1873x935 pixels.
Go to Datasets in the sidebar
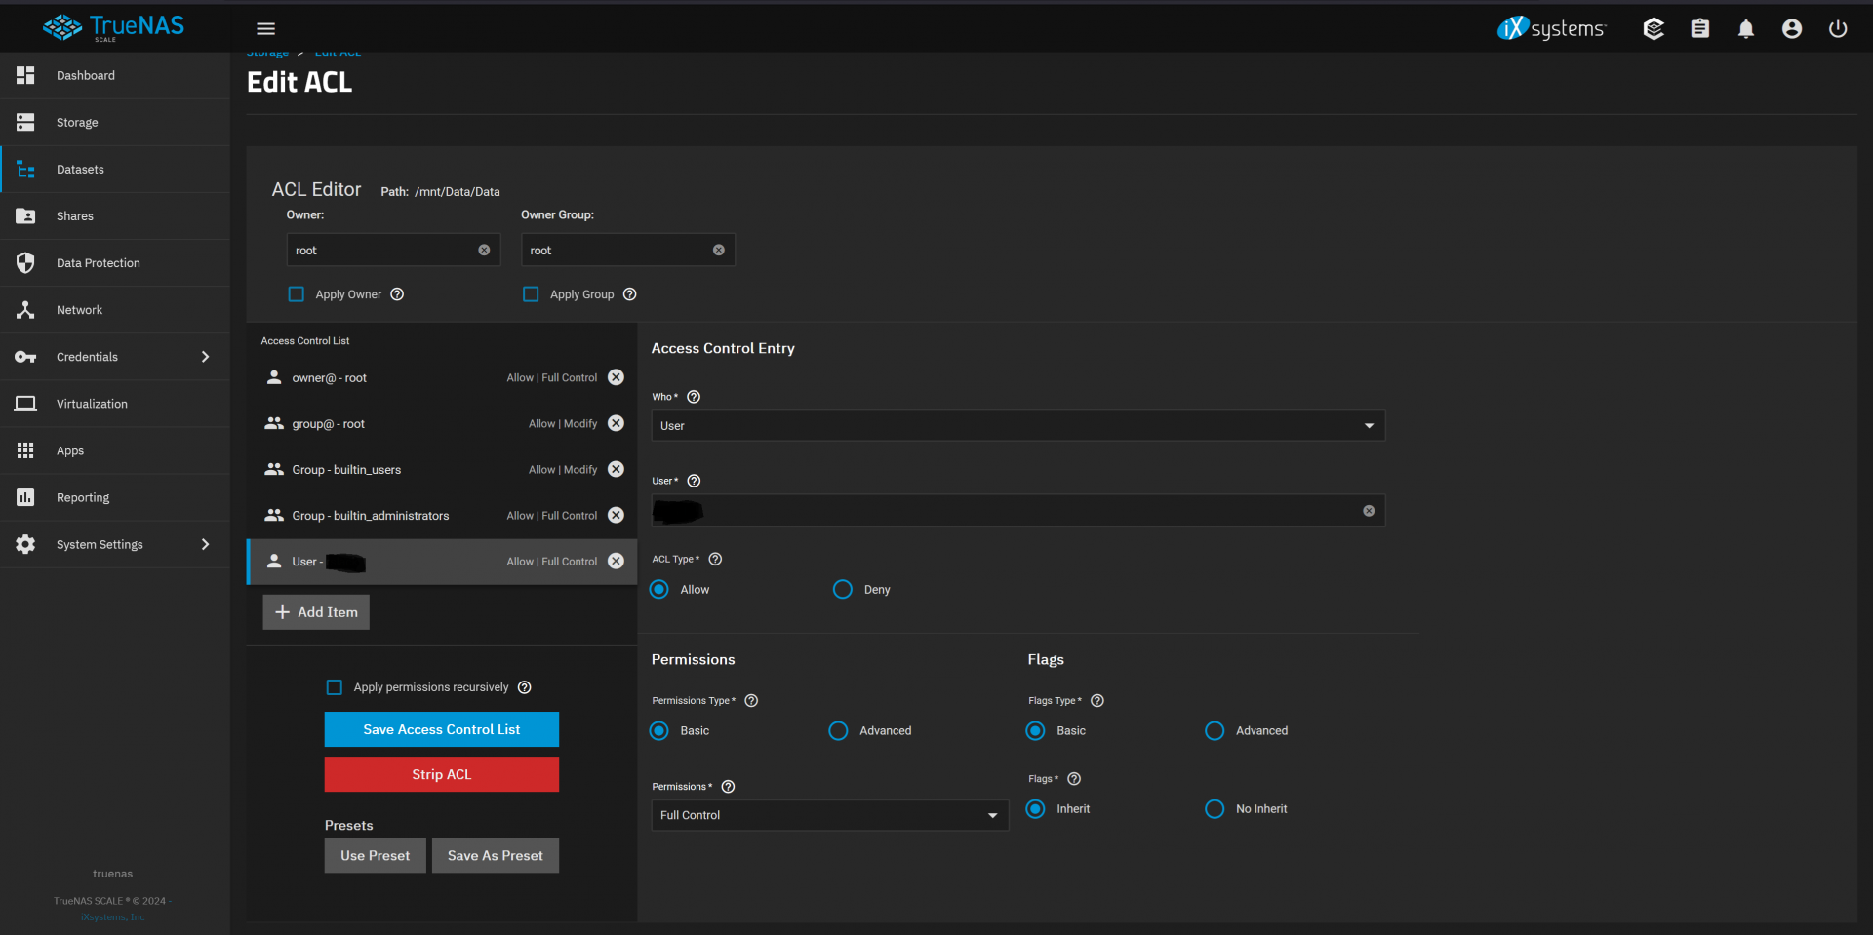80,170
